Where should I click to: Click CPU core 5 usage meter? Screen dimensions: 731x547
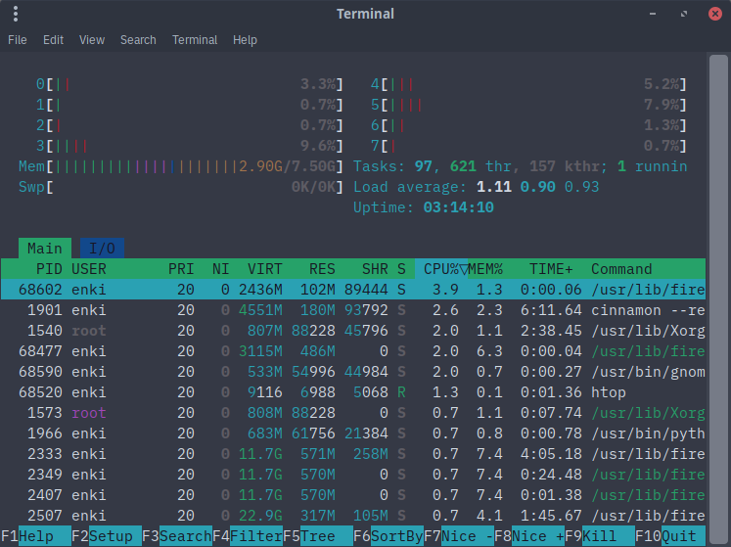(x=528, y=105)
